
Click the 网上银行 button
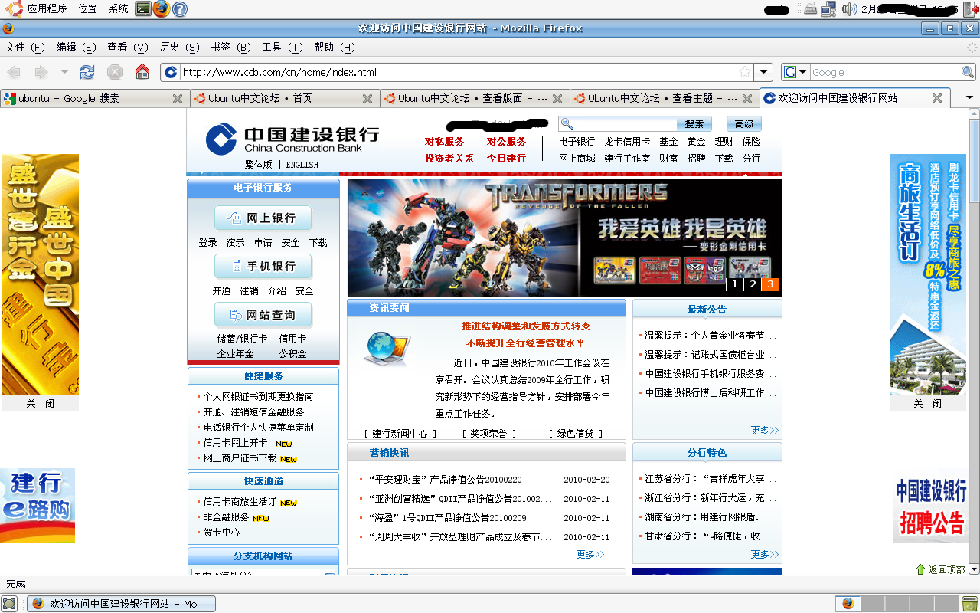[x=263, y=218]
